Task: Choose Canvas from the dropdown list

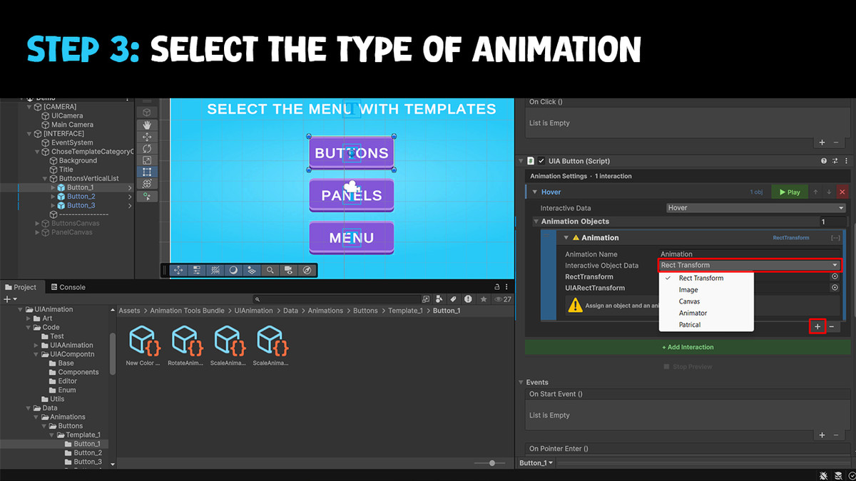Action: tap(689, 301)
